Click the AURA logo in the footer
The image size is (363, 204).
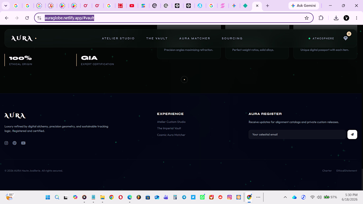[x=15, y=115]
